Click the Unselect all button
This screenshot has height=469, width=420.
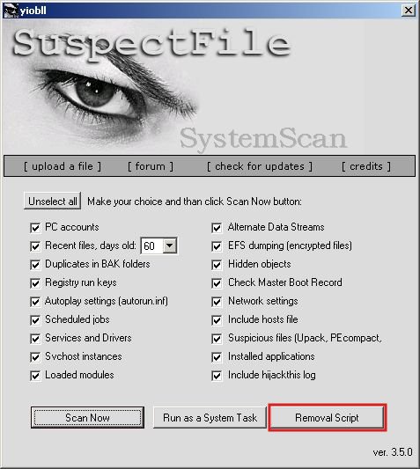click(52, 201)
